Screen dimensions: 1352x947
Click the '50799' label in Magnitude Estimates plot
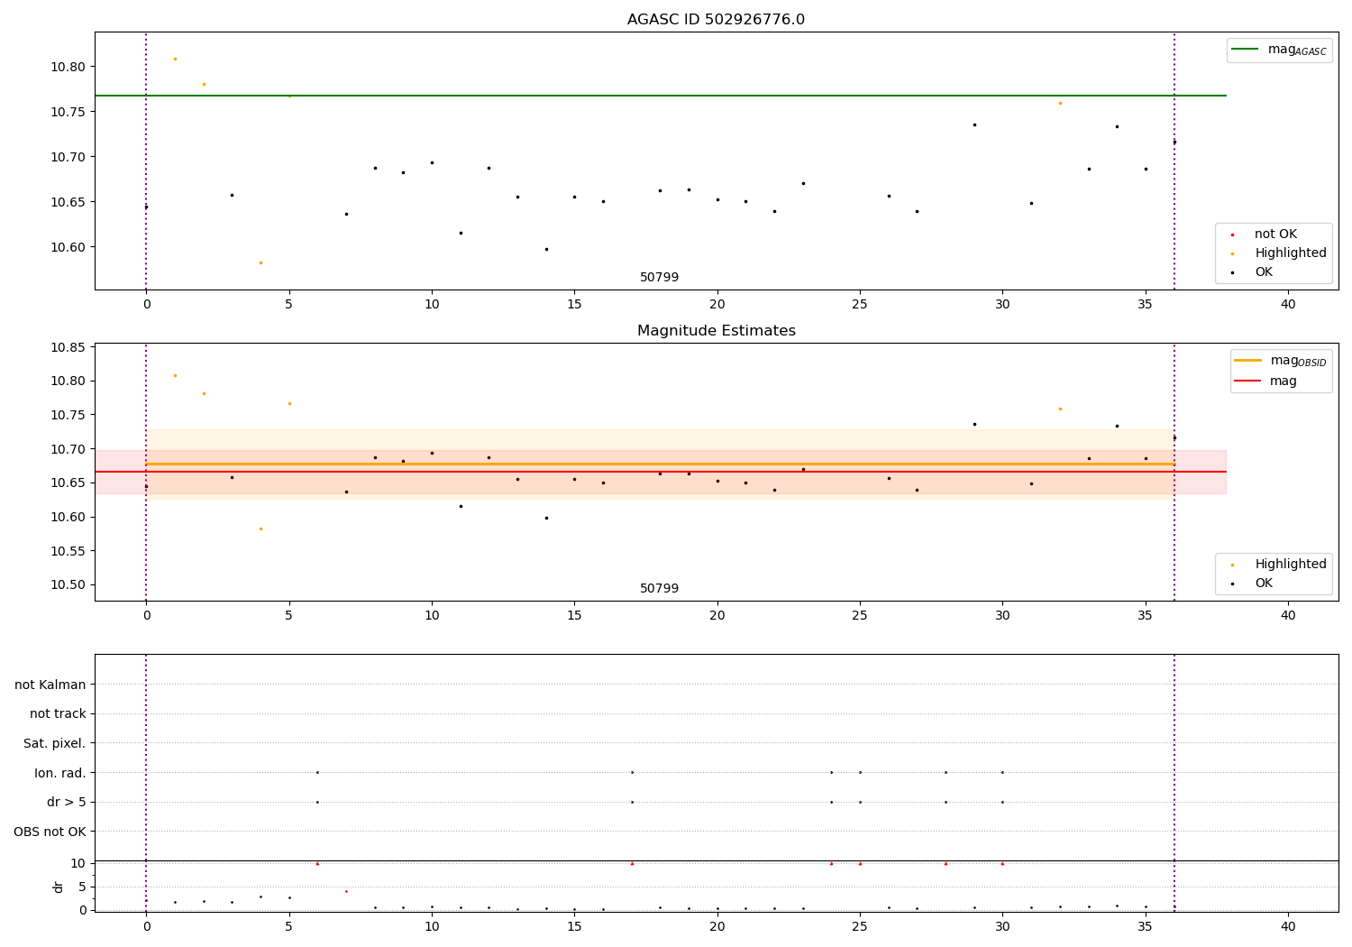[x=659, y=589]
